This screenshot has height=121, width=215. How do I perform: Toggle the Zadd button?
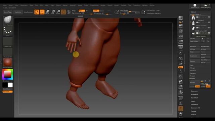point(96,11)
